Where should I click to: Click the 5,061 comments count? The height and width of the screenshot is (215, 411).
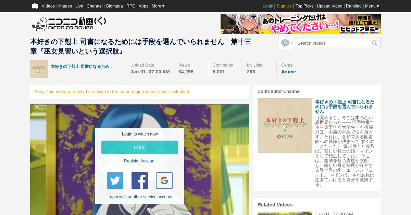pyautogui.click(x=219, y=72)
